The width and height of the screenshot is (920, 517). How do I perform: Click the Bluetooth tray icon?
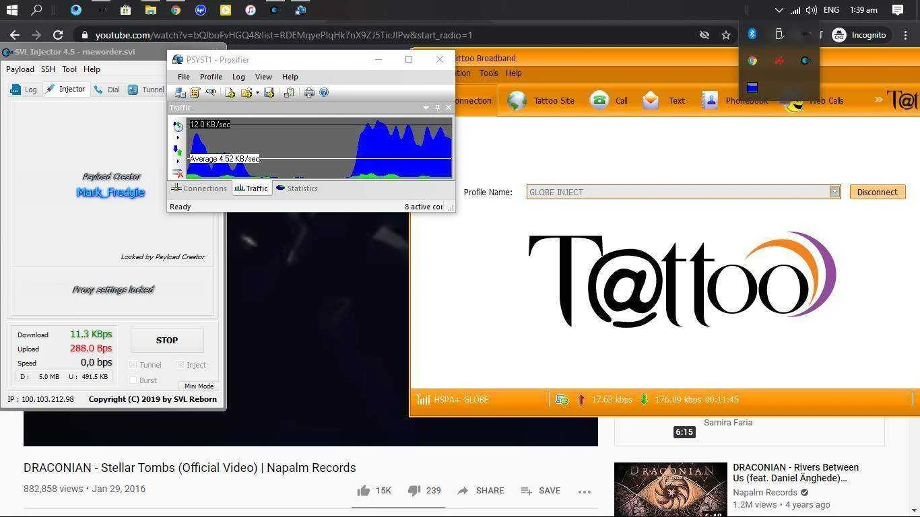pos(752,34)
